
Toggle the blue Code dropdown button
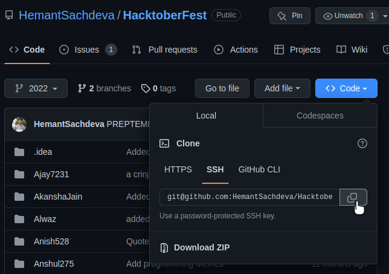(346, 88)
